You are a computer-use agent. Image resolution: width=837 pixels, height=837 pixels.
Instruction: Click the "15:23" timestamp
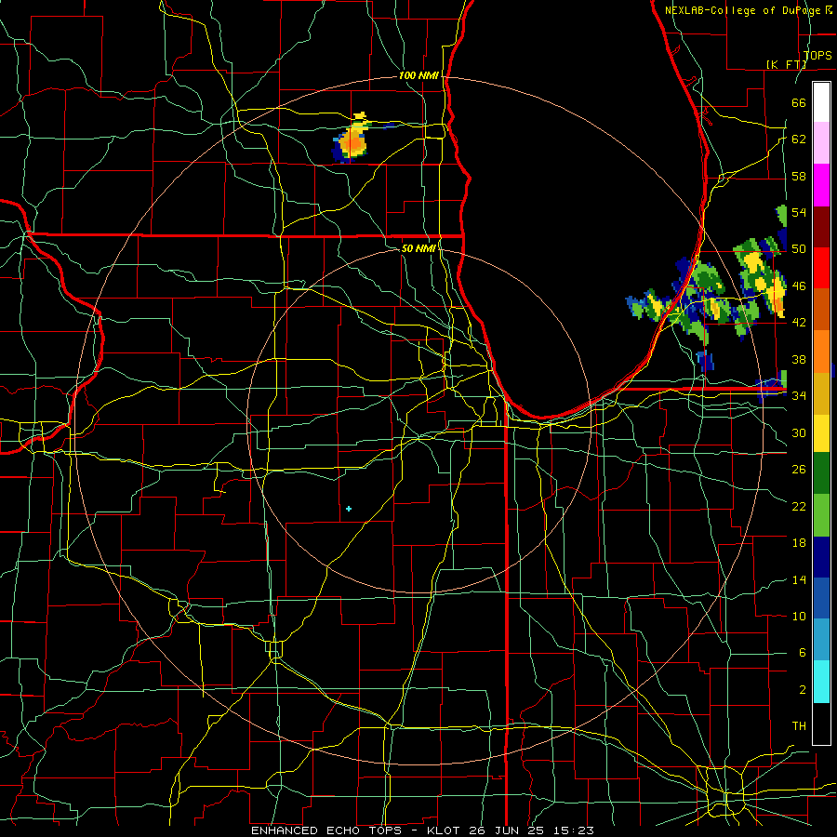pos(574,830)
